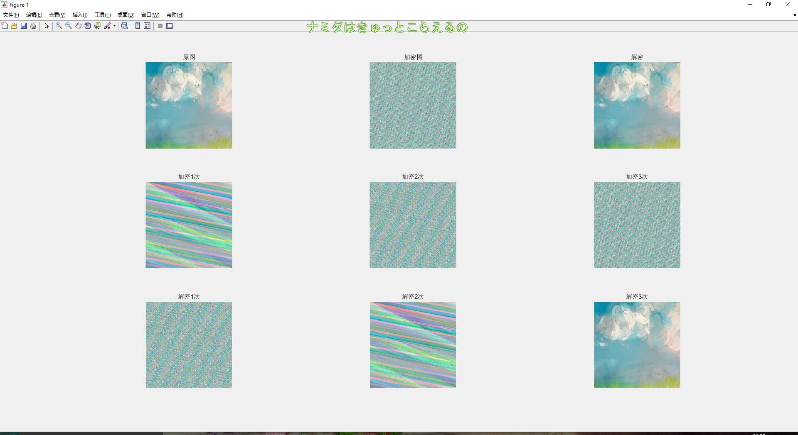Insert a legend via toolbar icon
The height and width of the screenshot is (435, 798).
tap(147, 26)
